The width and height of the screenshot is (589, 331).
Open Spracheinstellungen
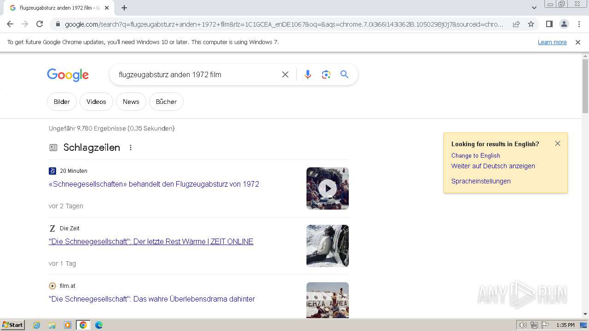tap(481, 181)
